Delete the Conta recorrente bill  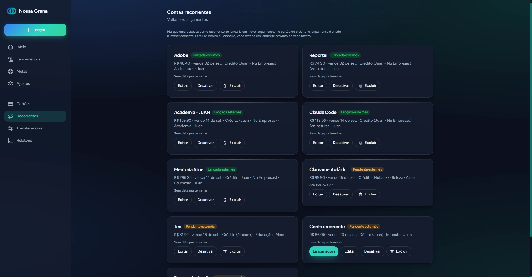[x=399, y=251]
